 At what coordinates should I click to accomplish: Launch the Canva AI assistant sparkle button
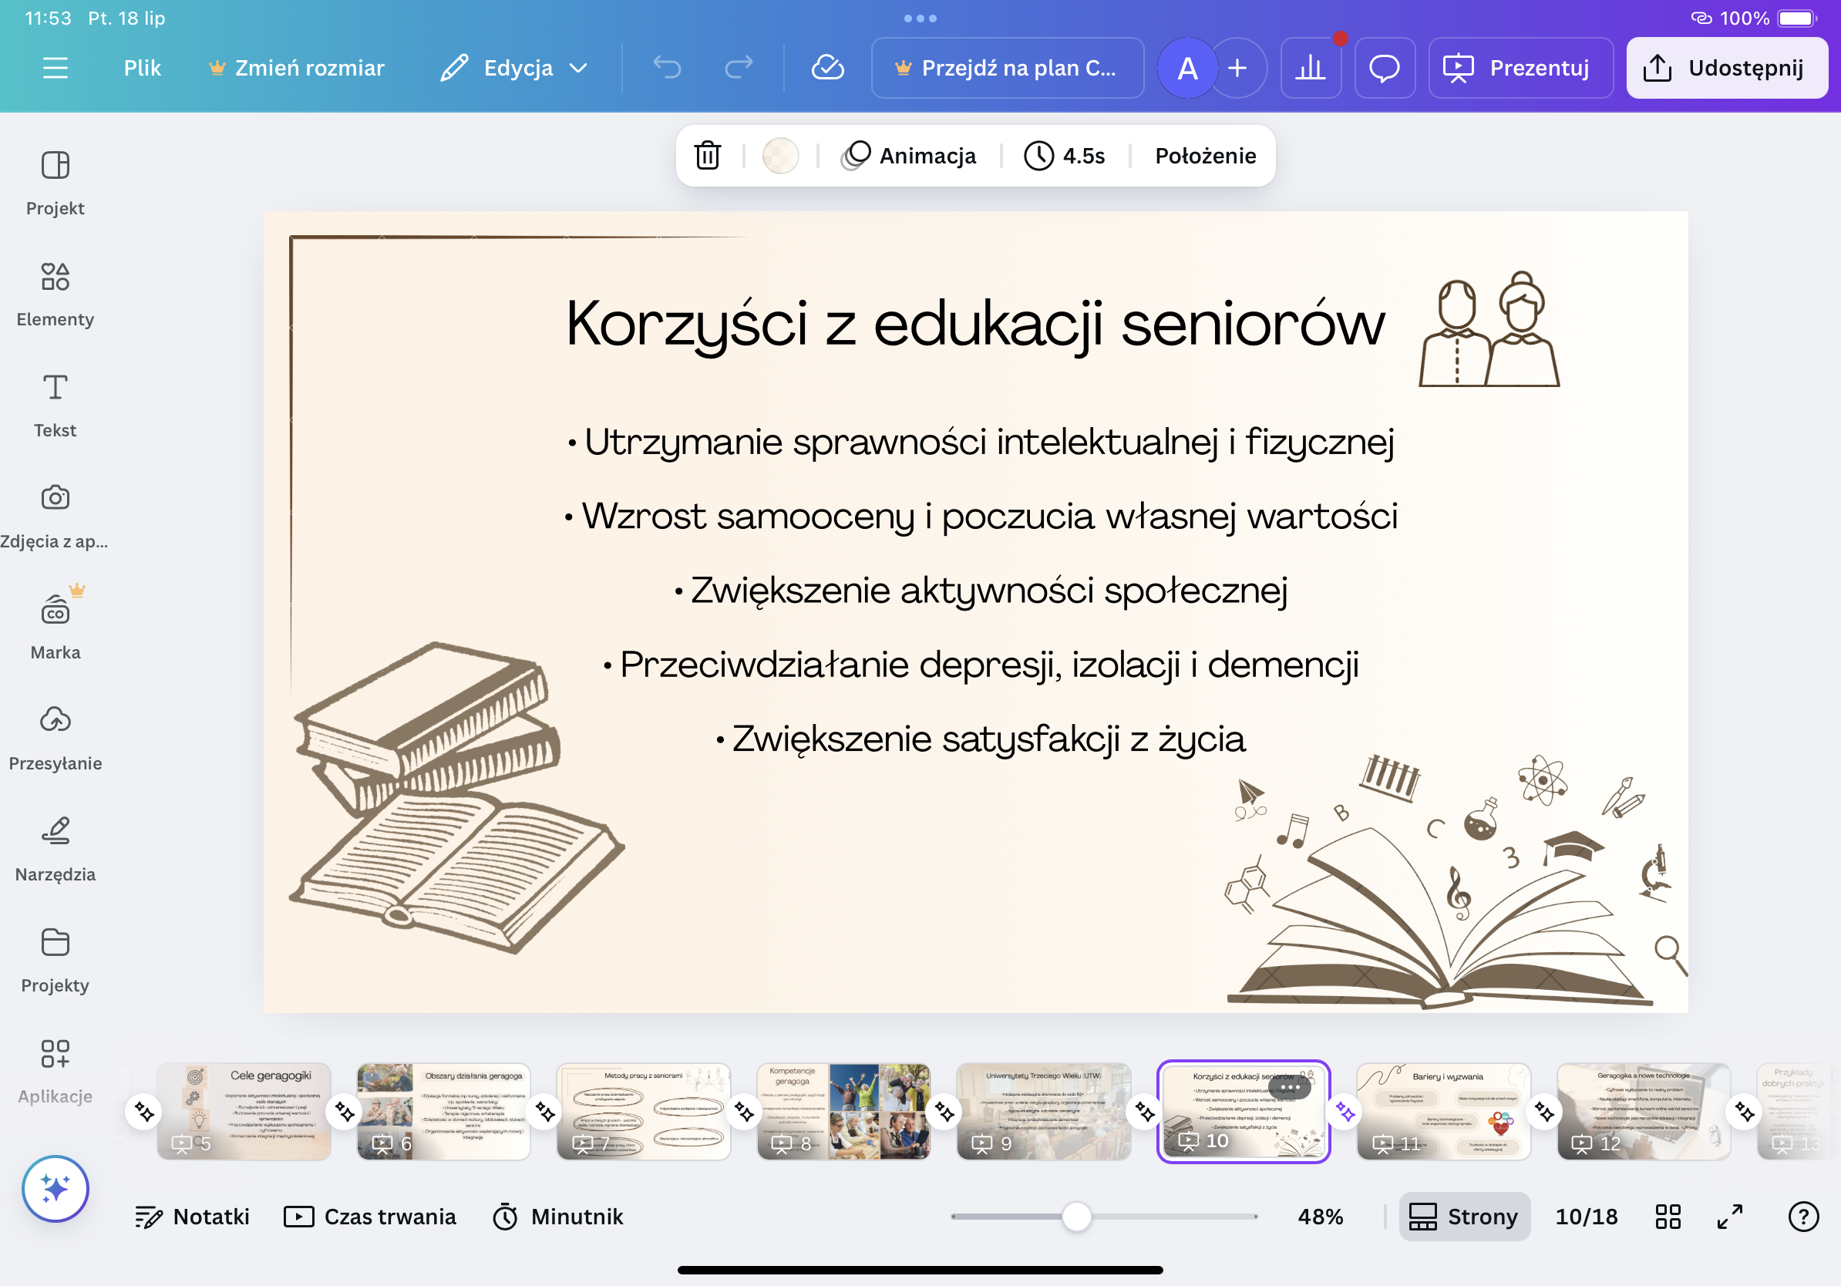coord(56,1188)
